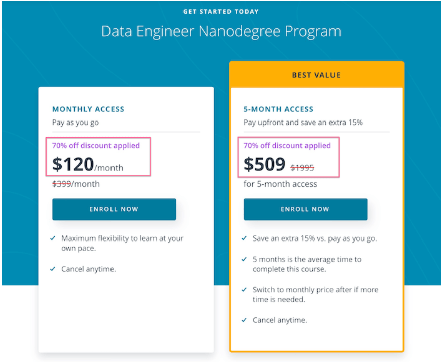This screenshot has height=362, width=442.
Task: Click the $509 discounted price
Action: coord(264,164)
